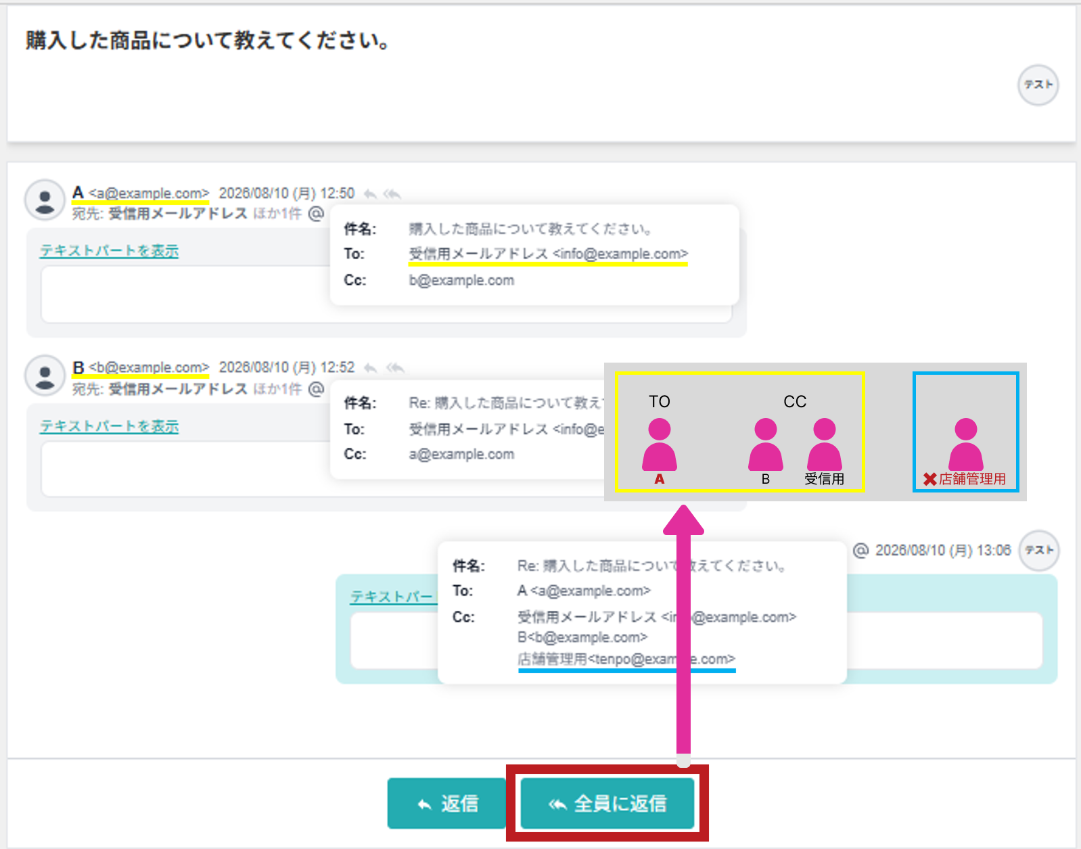Click Cc entry B<b@example.com> in the sent message popup

click(582, 637)
